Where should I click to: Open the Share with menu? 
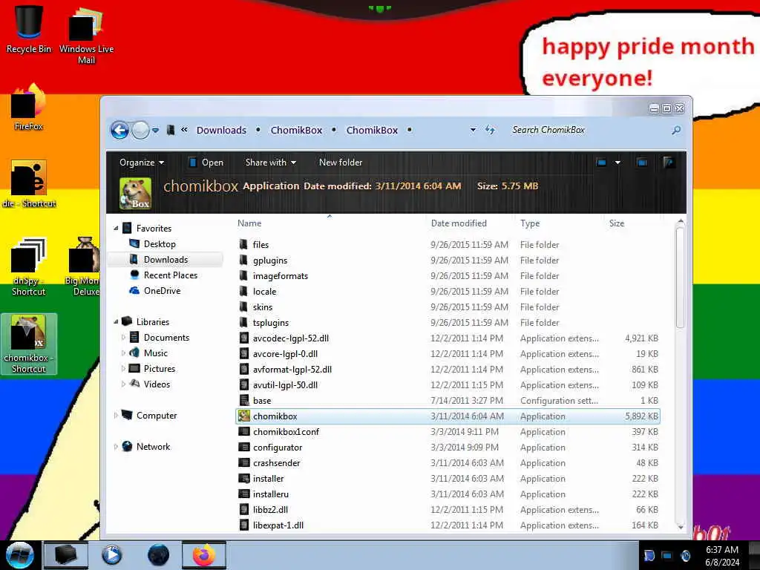(270, 163)
